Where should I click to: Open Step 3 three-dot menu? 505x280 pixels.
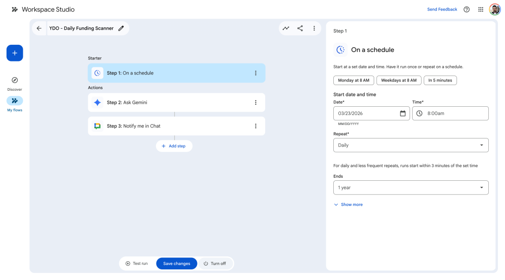tap(256, 126)
